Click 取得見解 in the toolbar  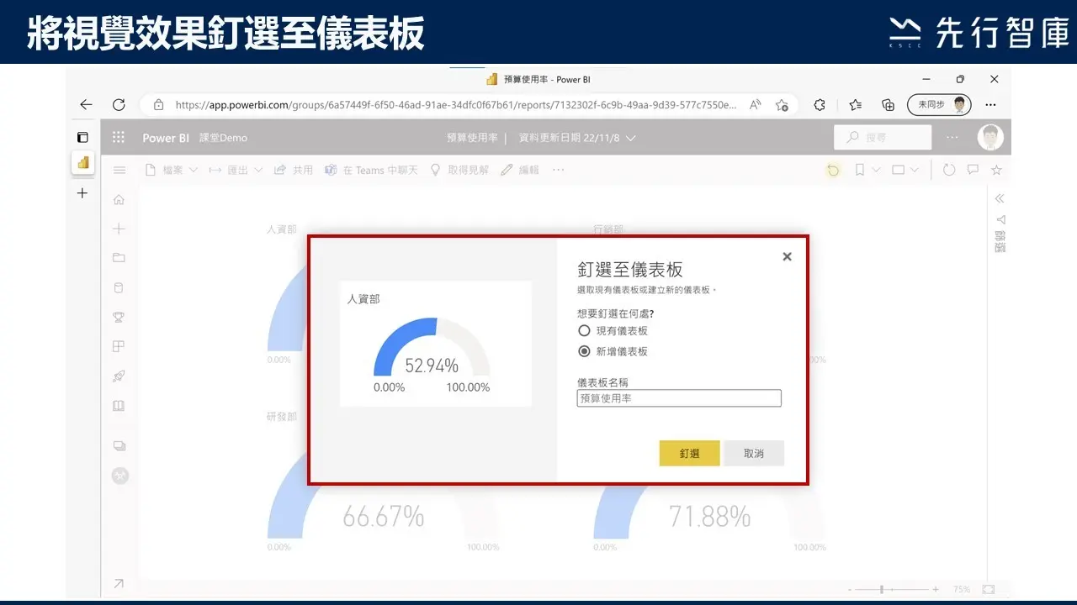[x=459, y=170]
